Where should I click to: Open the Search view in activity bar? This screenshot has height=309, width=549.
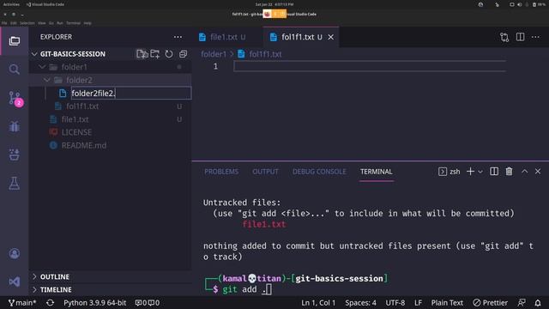15,70
